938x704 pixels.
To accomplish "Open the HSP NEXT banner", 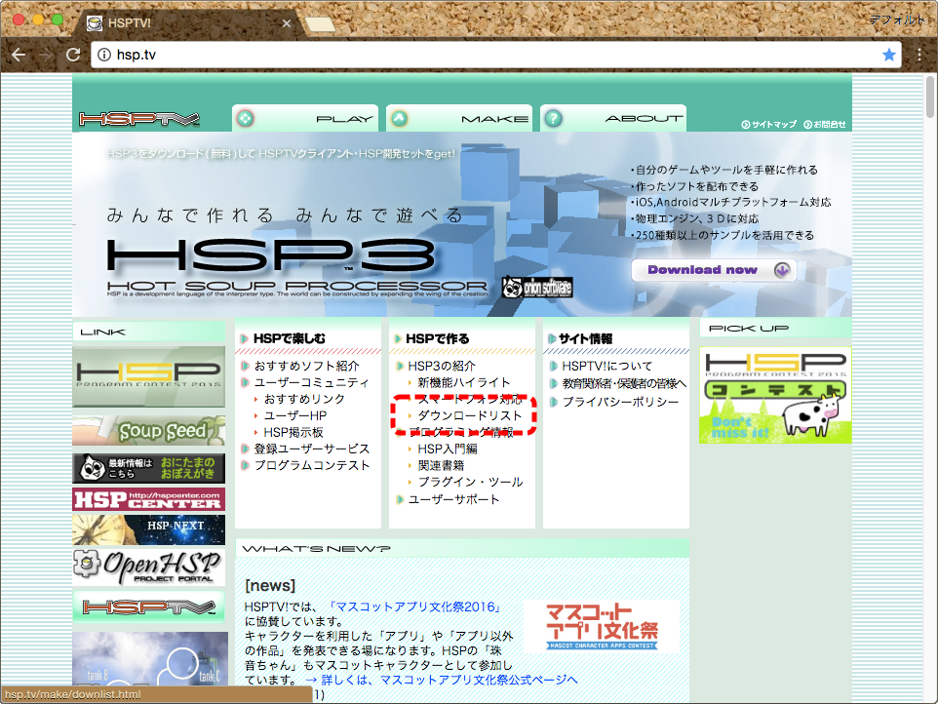I will click(x=149, y=529).
